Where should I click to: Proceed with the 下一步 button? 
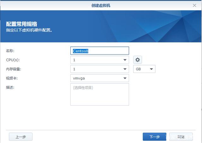[154, 137]
